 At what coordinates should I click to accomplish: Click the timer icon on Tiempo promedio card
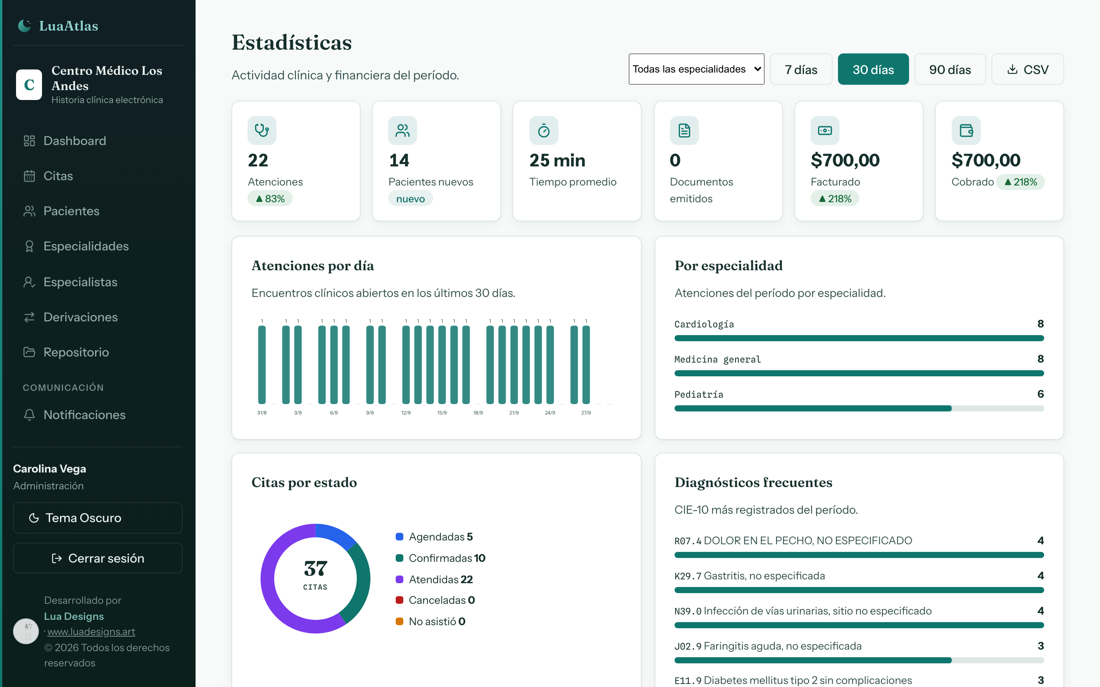point(544,131)
